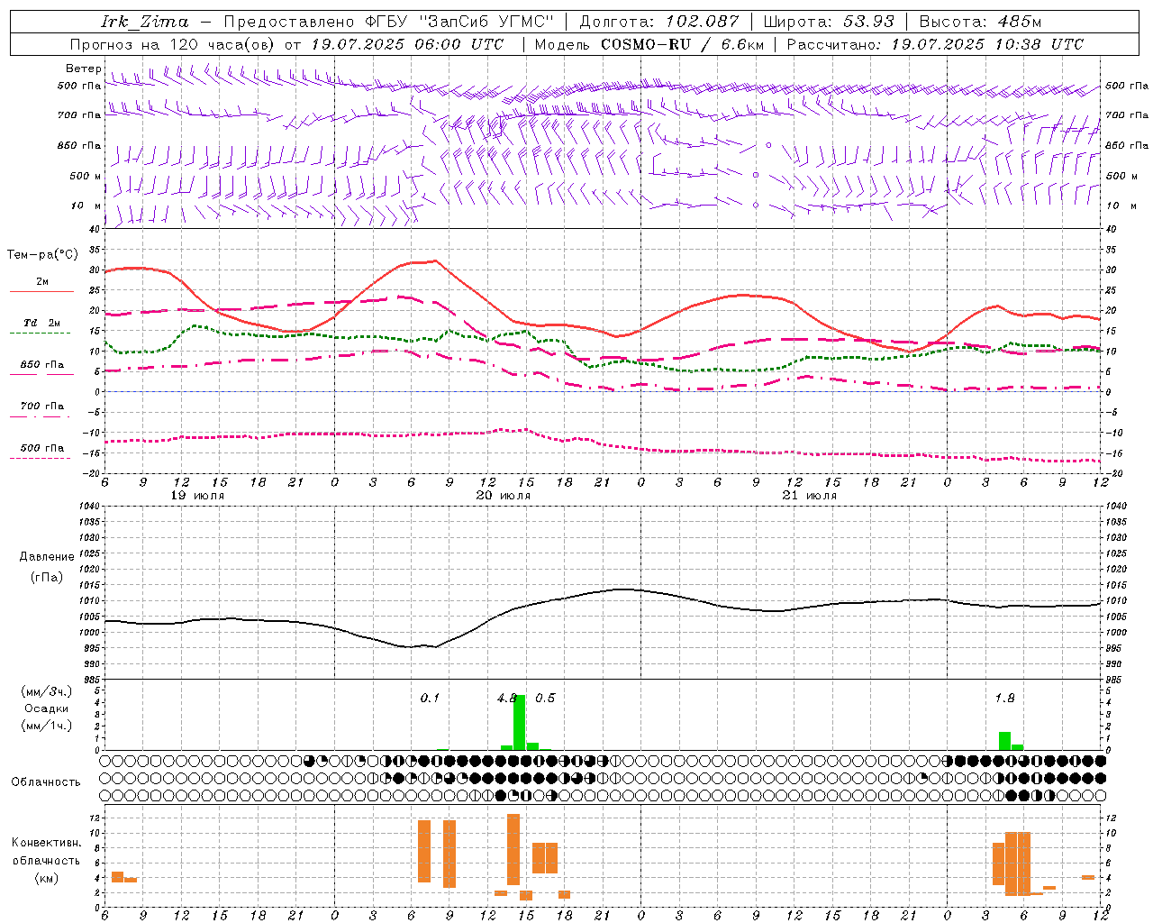Click the 0.1 precipitation amount value
The width and height of the screenshot is (1153, 923).
(x=430, y=698)
